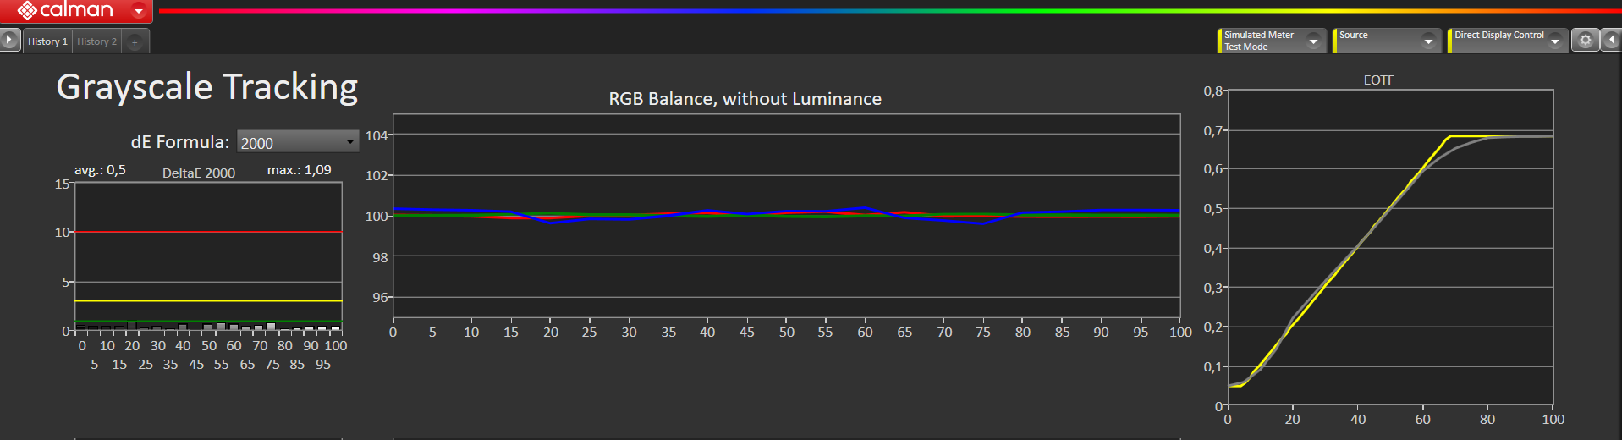Open settings with the gear icon
1622x440 pixels.
pyautogui.click(x=1586, y=40)
